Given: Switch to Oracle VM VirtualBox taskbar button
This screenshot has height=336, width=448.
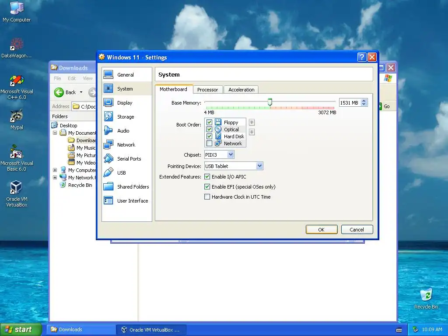Looking at the screenshot, I should coord(152,329).
